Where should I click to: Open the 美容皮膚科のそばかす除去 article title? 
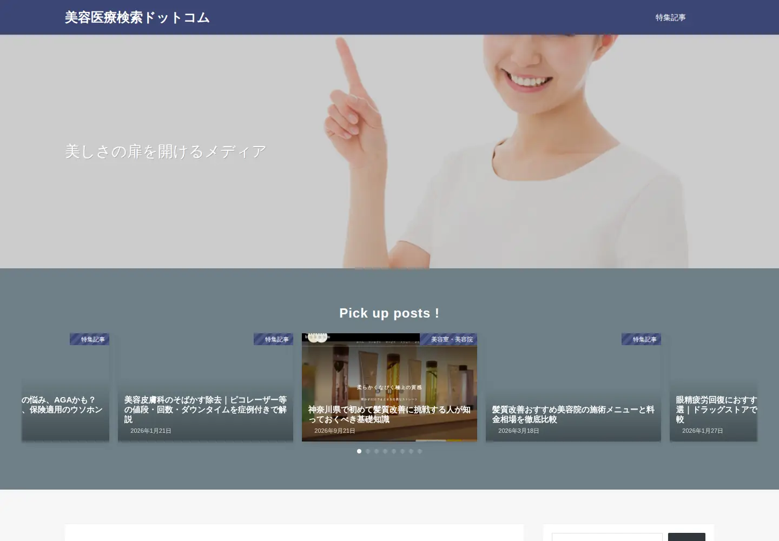(206, 410)
